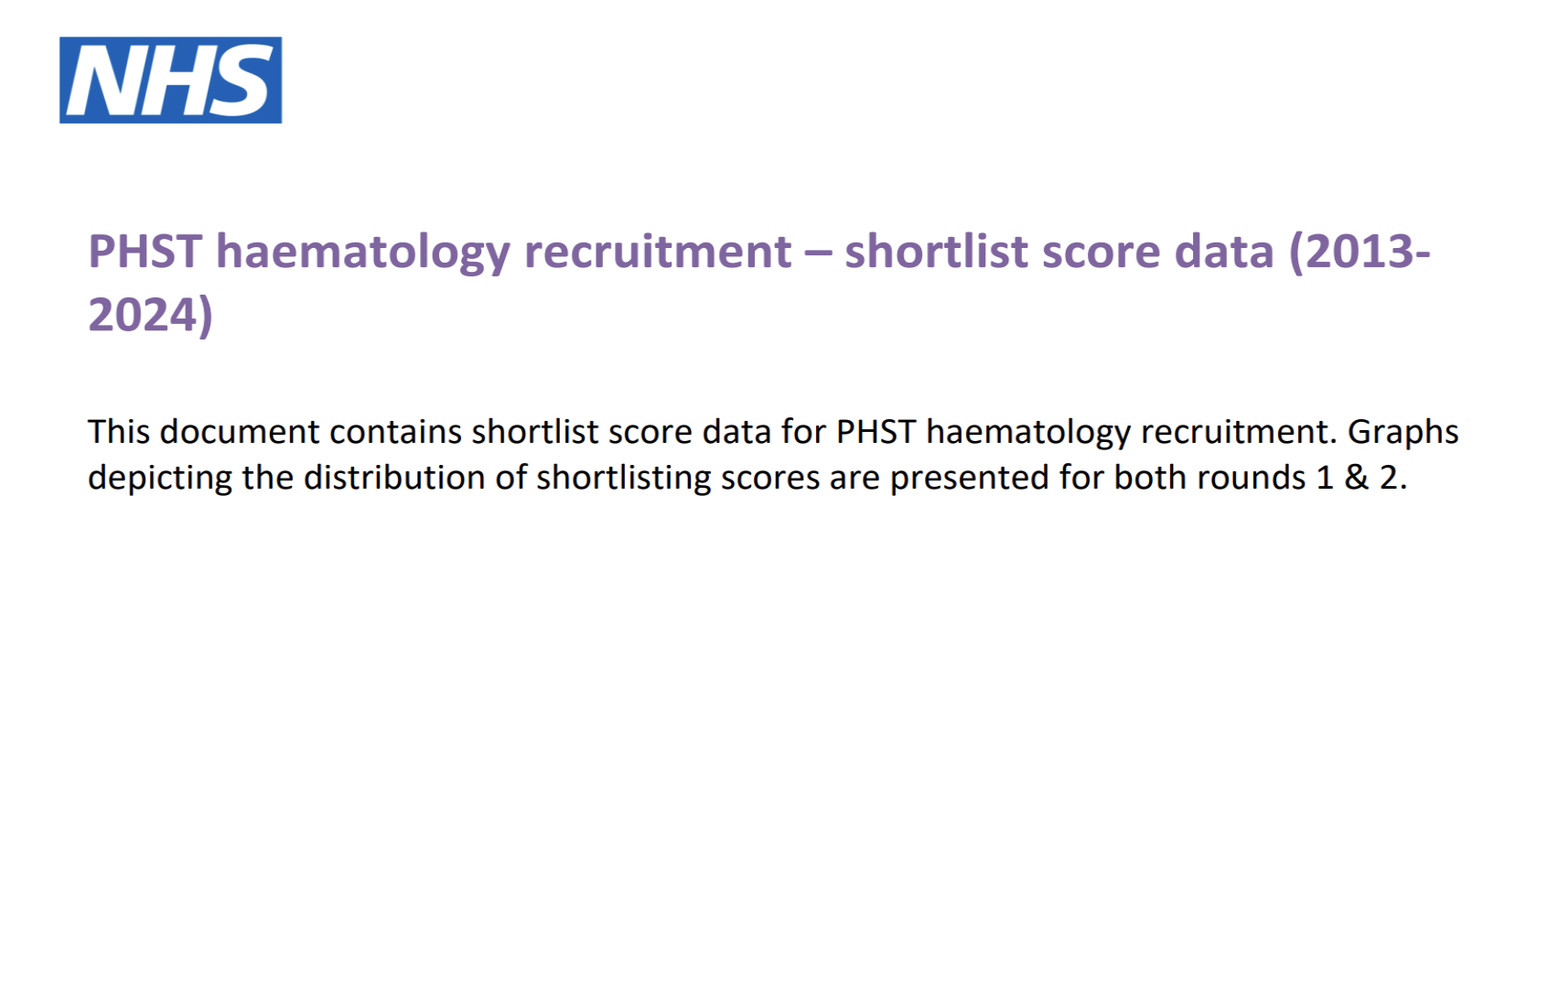Click the word 'haematology' in the title
This screenshot has width=1548, height=1003.
point(362,253)
